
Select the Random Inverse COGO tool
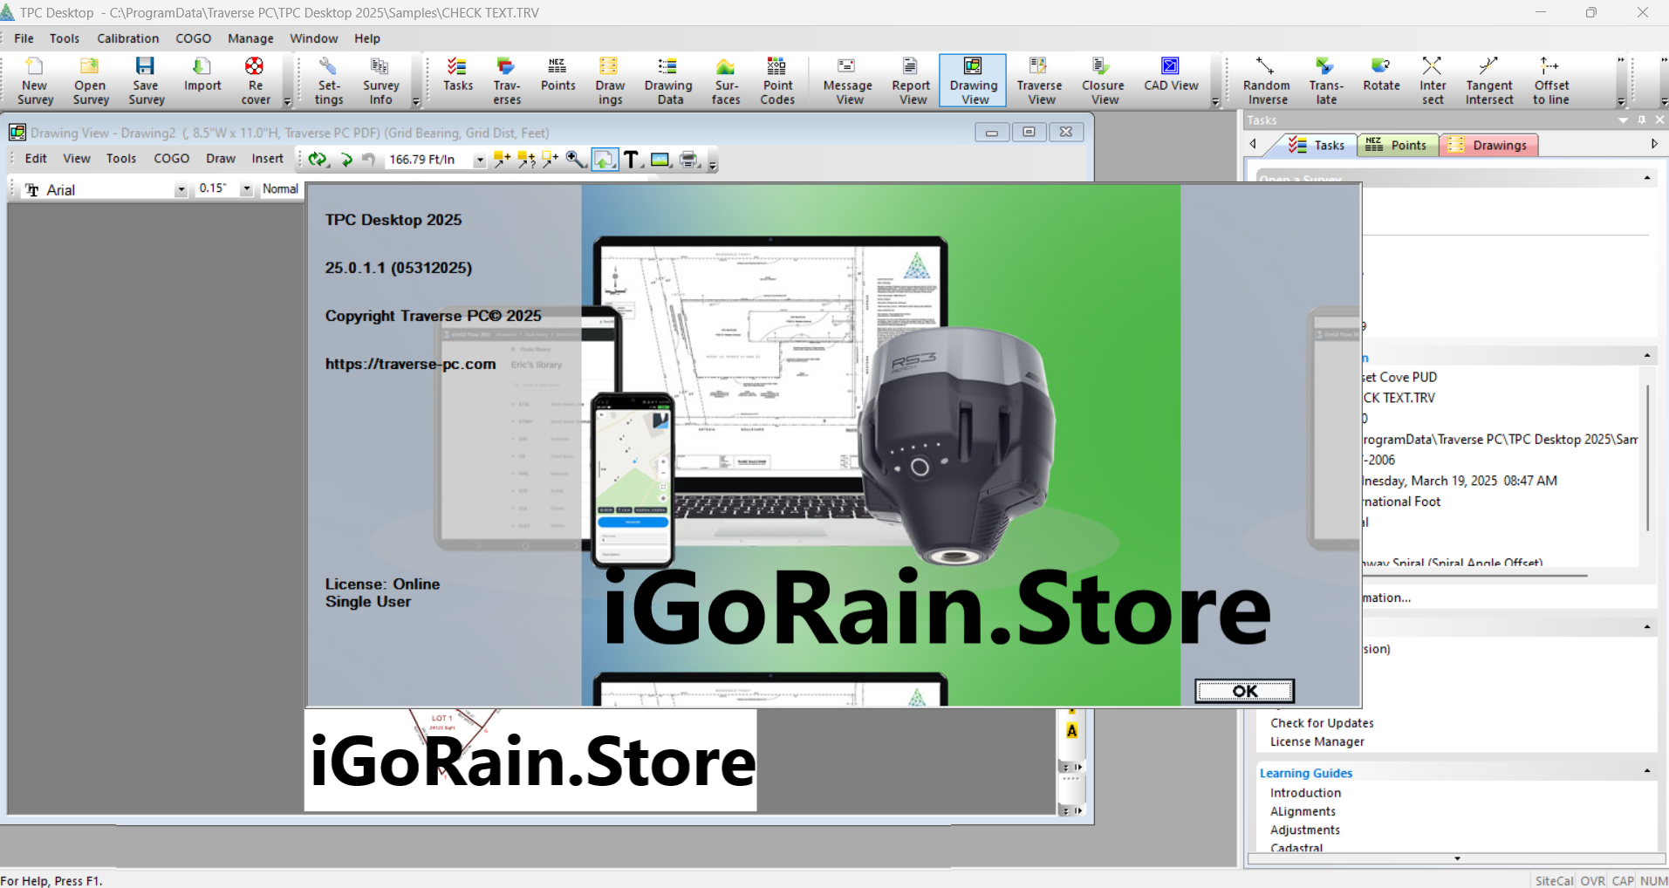(x=1266, y=80)
